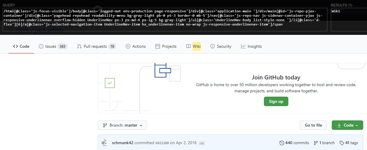Click the XPath QUERY text box
This screenshot has width=367, height=150.
click(165, 20)
